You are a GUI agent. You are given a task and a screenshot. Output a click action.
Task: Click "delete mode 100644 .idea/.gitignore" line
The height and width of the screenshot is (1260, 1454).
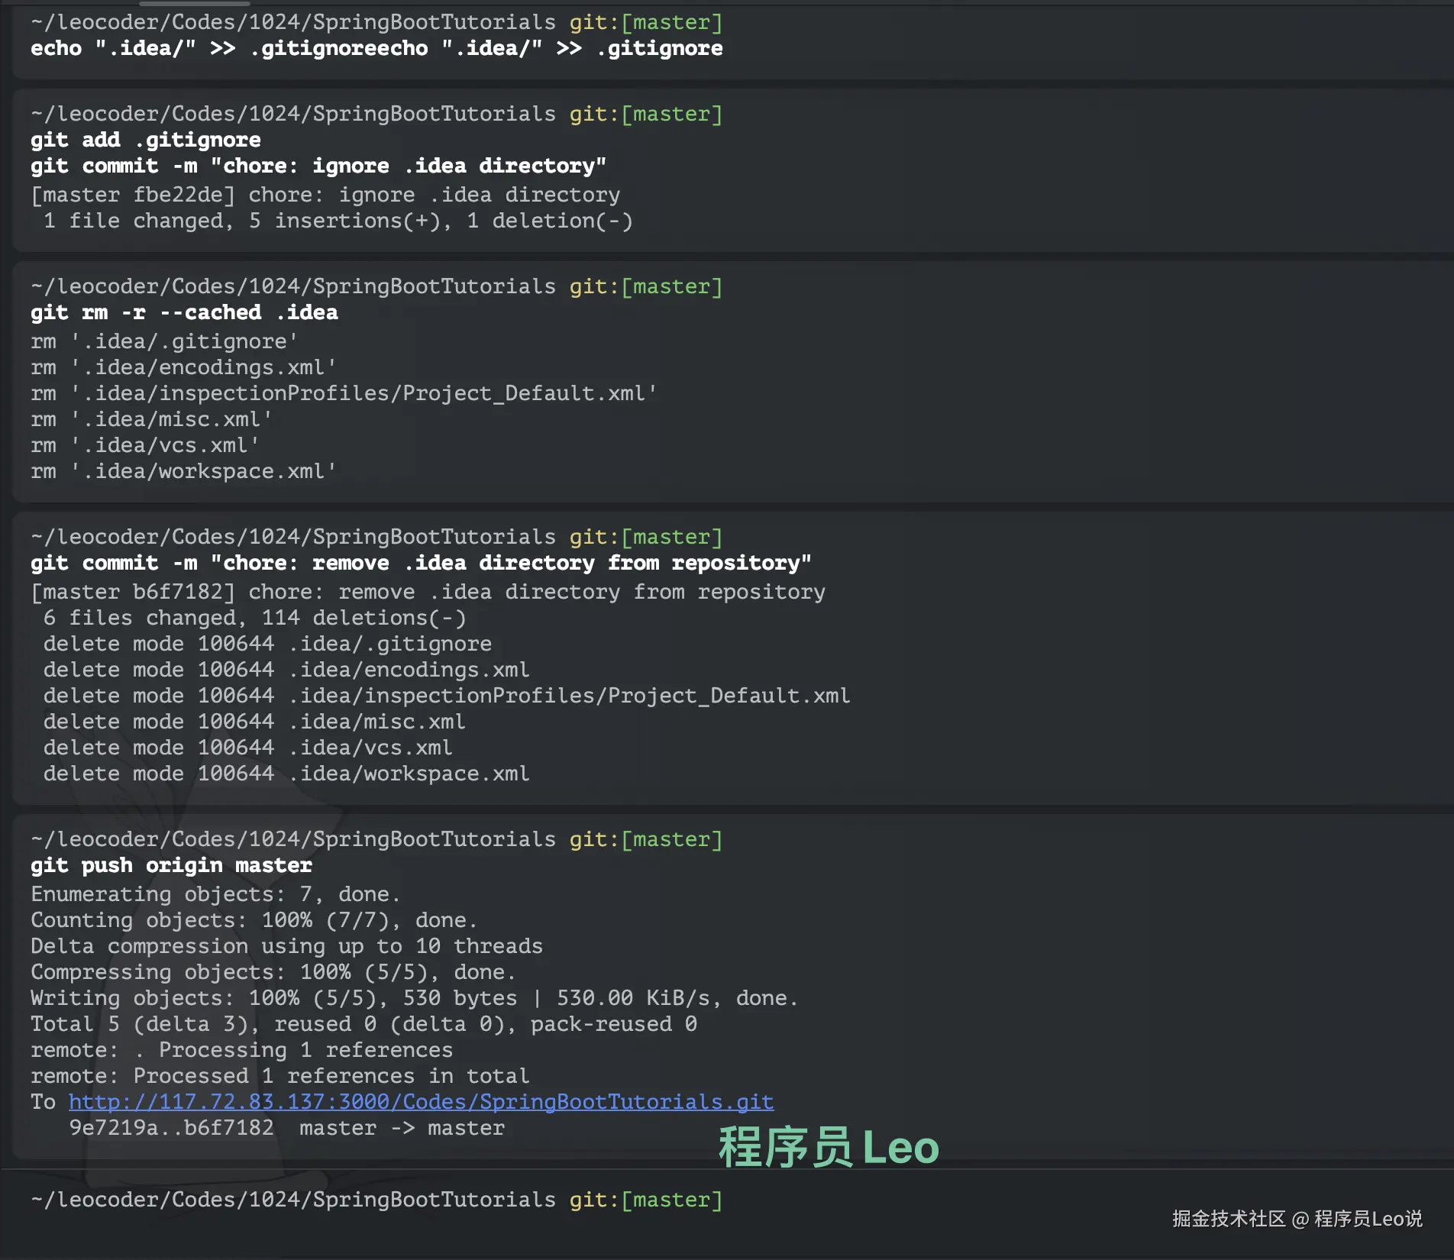point(267,644)
